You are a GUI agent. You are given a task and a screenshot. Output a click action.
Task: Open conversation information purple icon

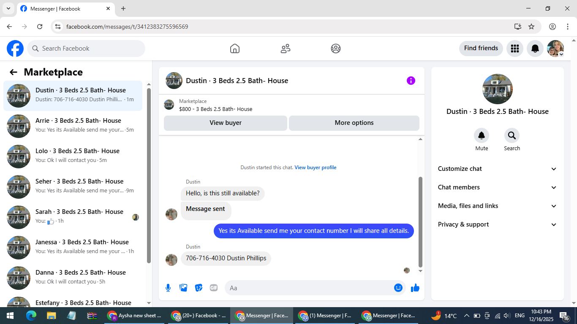[411, 81]
